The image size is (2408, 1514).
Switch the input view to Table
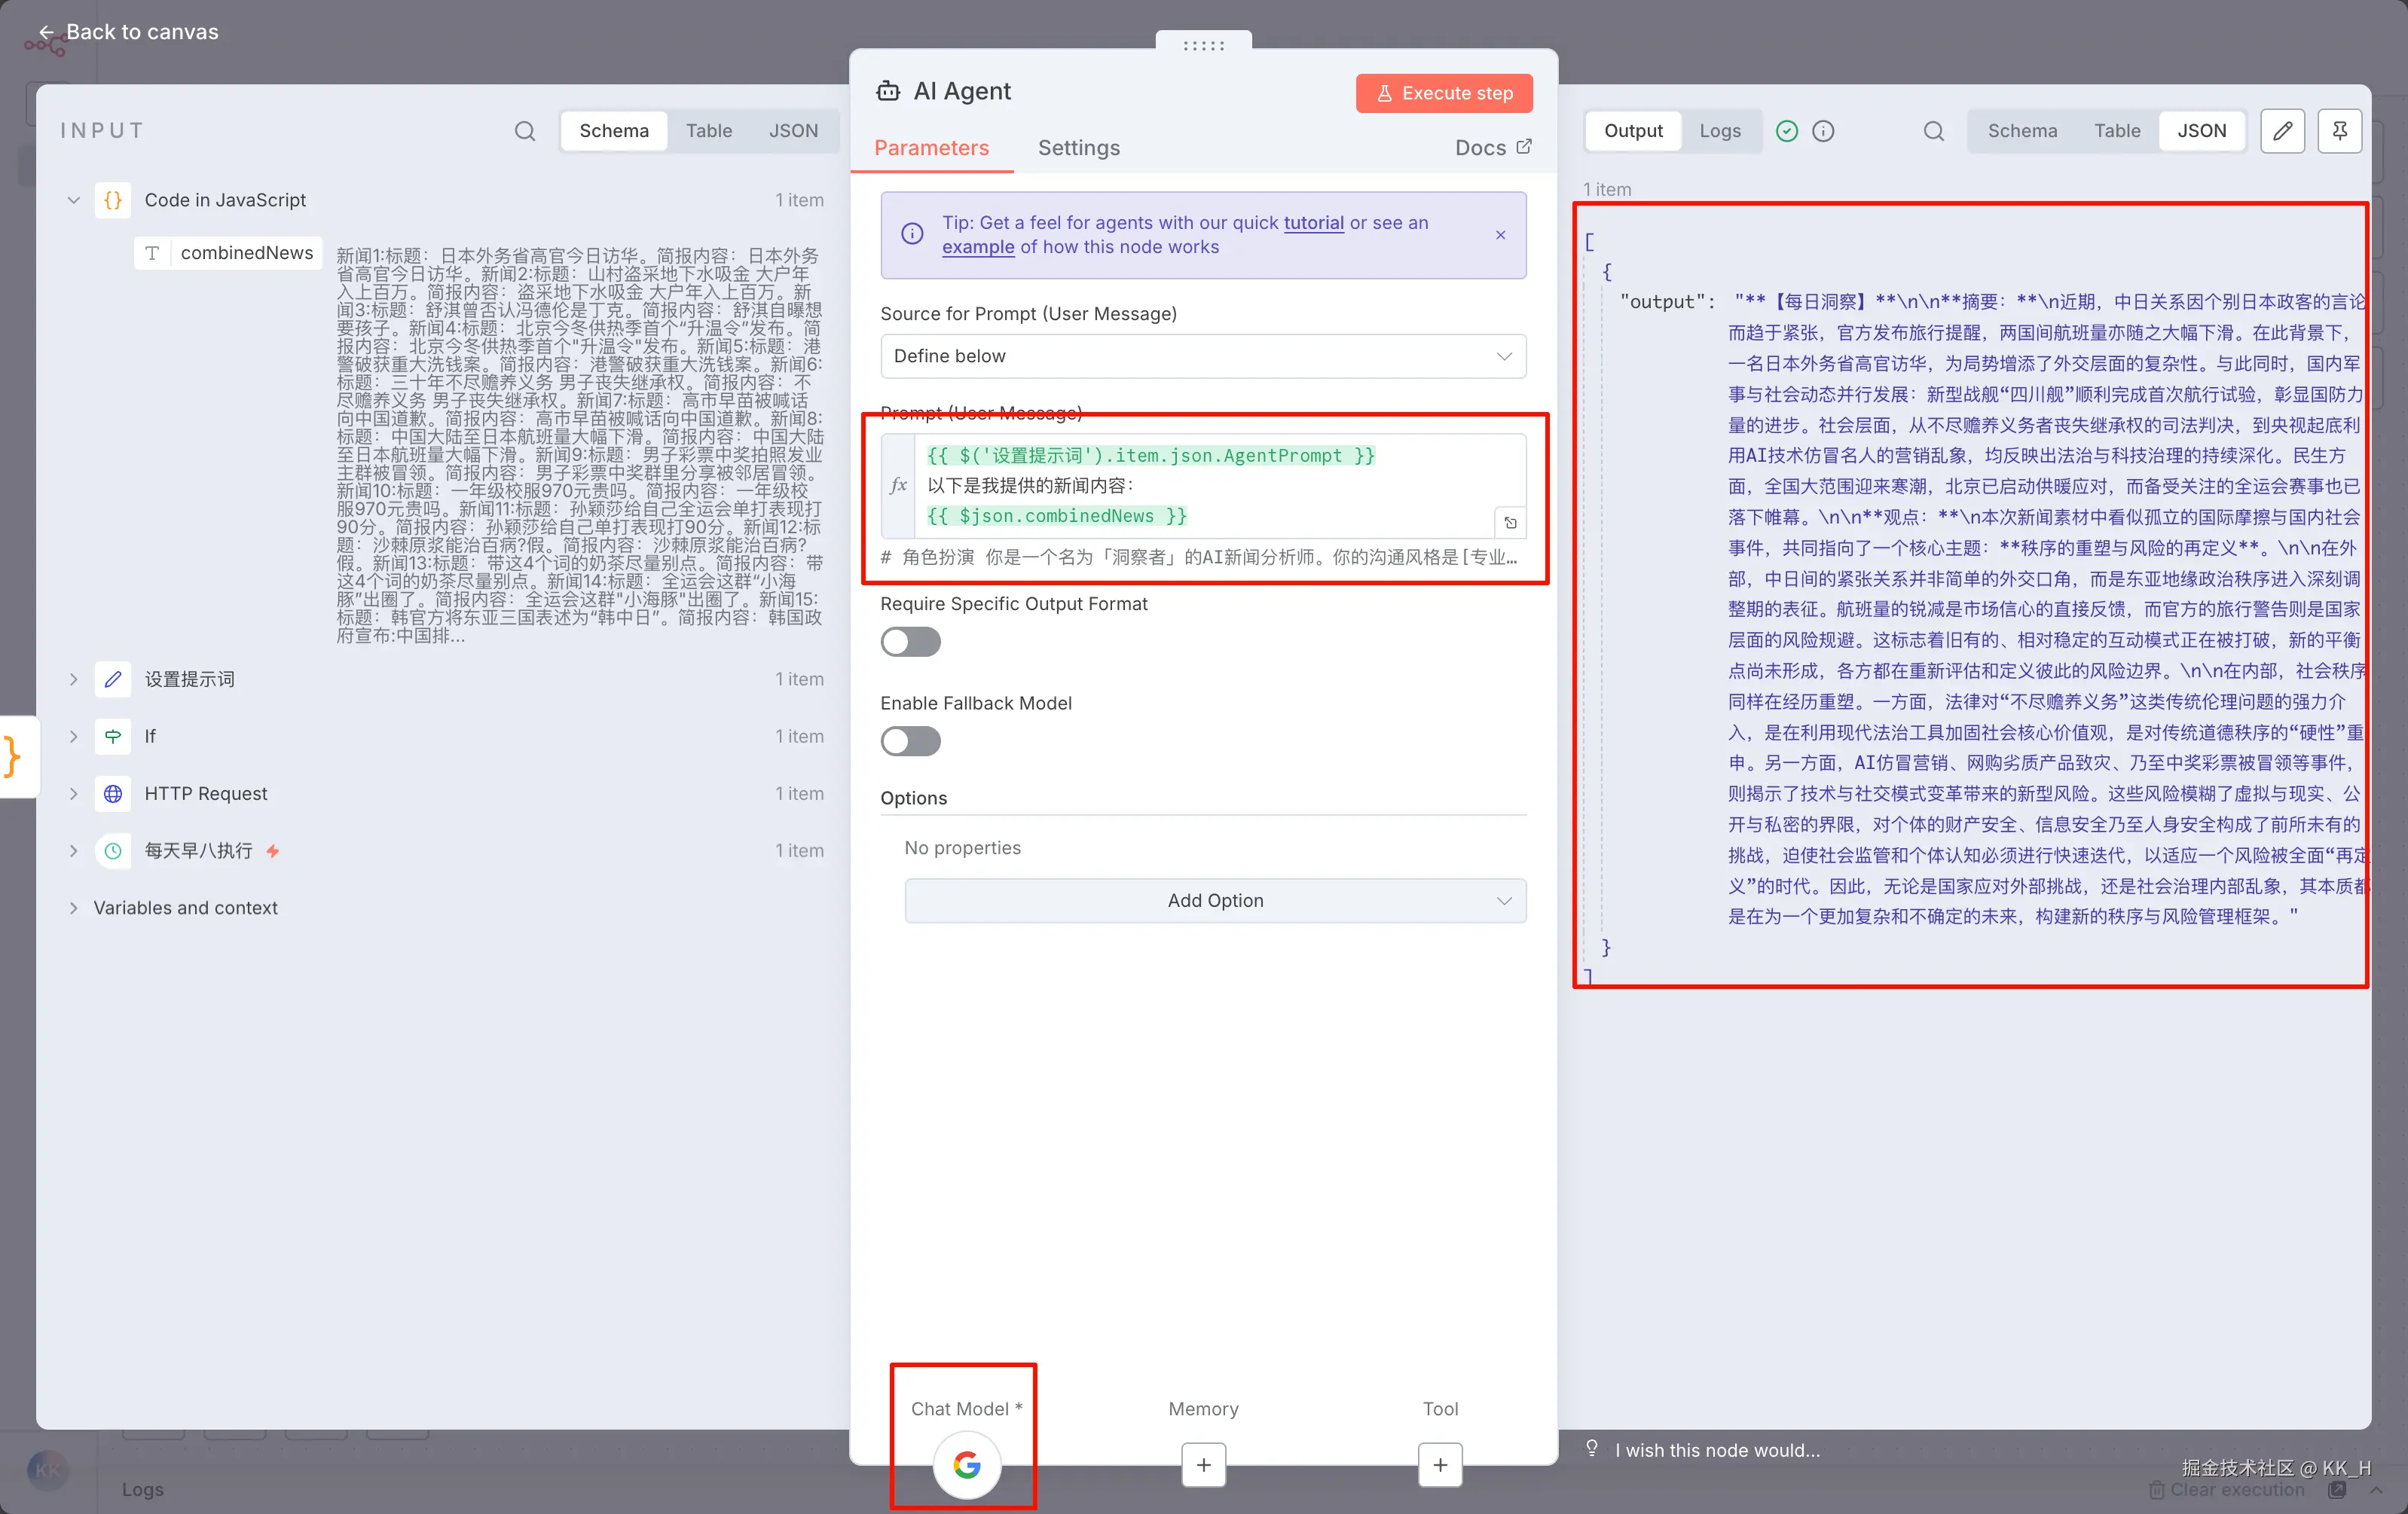point(708,131)
